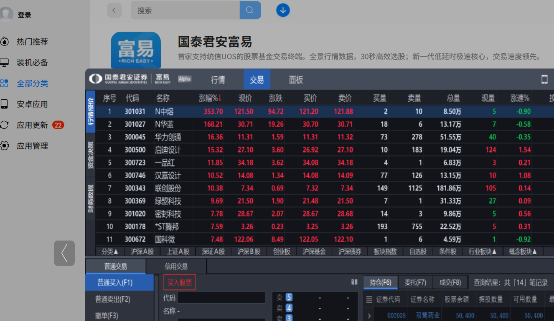Screen dimensions: 554x321
Task: Show the 上证A股 market list
Action: 178,251
